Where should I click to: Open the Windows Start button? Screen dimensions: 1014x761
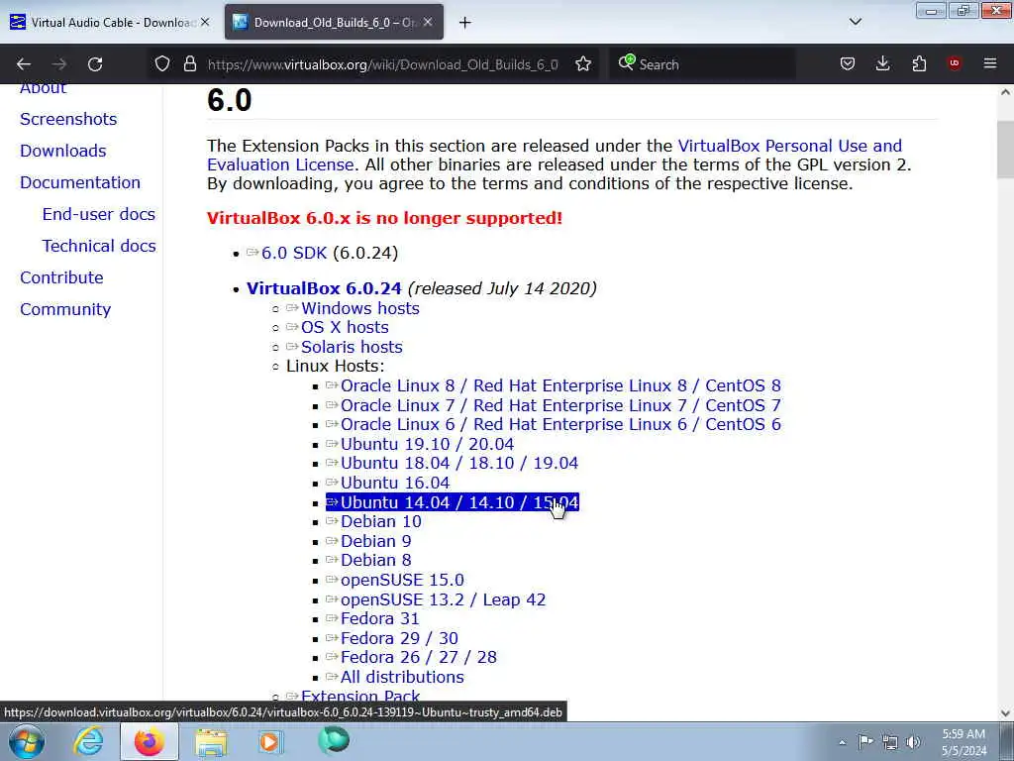(26, 741)
